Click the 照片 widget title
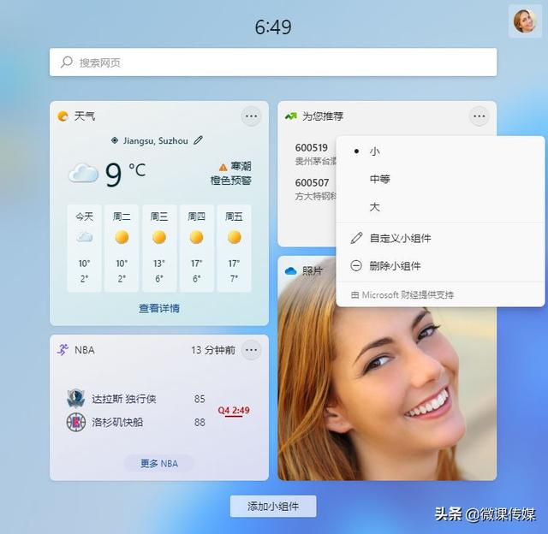Image resolution: width=548 pixels, height=534 pixels. (313, 270)
